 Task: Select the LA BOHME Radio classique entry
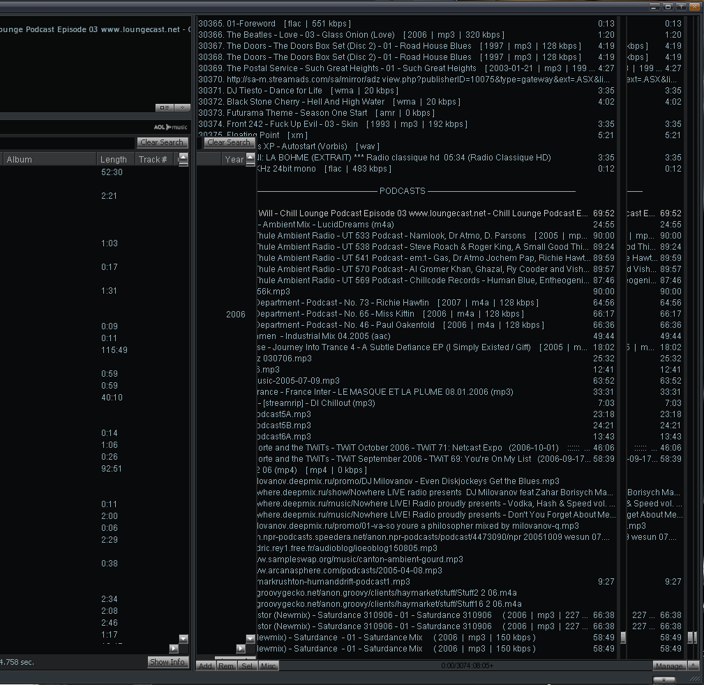pos(436,158)
